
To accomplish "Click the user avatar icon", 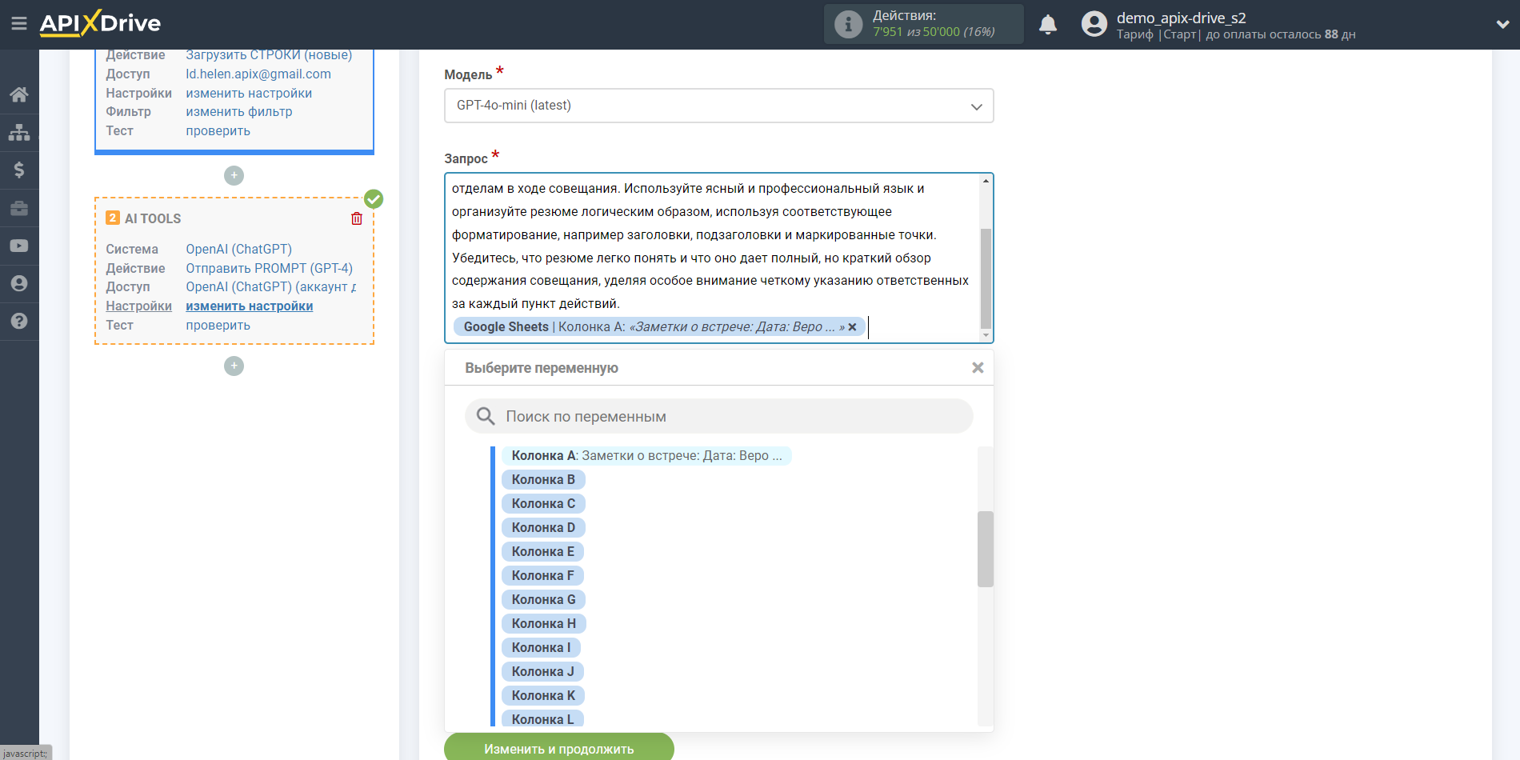I will pos(1094,24).
